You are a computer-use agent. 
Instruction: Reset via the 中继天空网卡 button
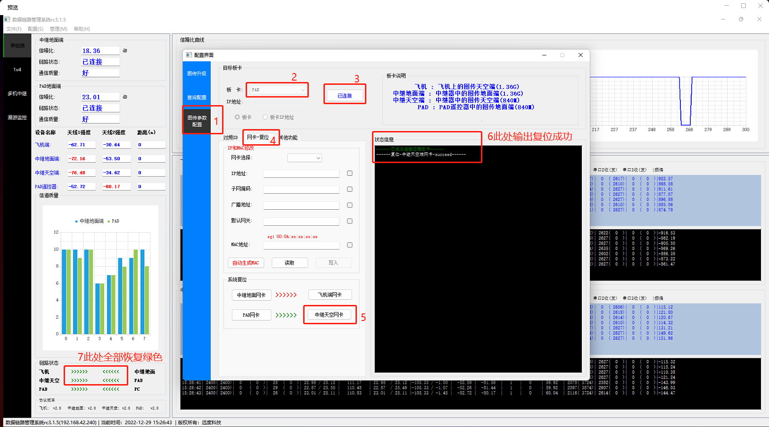329,315
